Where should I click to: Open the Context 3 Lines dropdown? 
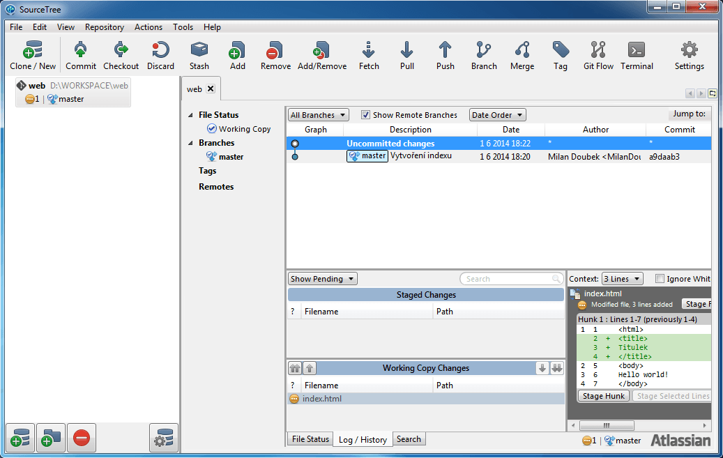point(622,279)
